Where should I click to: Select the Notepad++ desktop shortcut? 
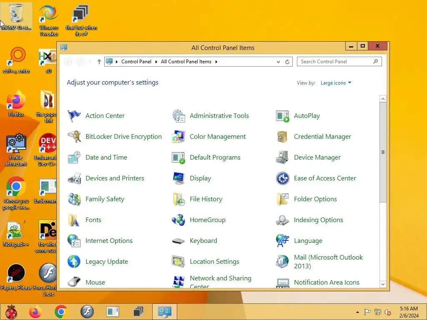click(16, 233)
